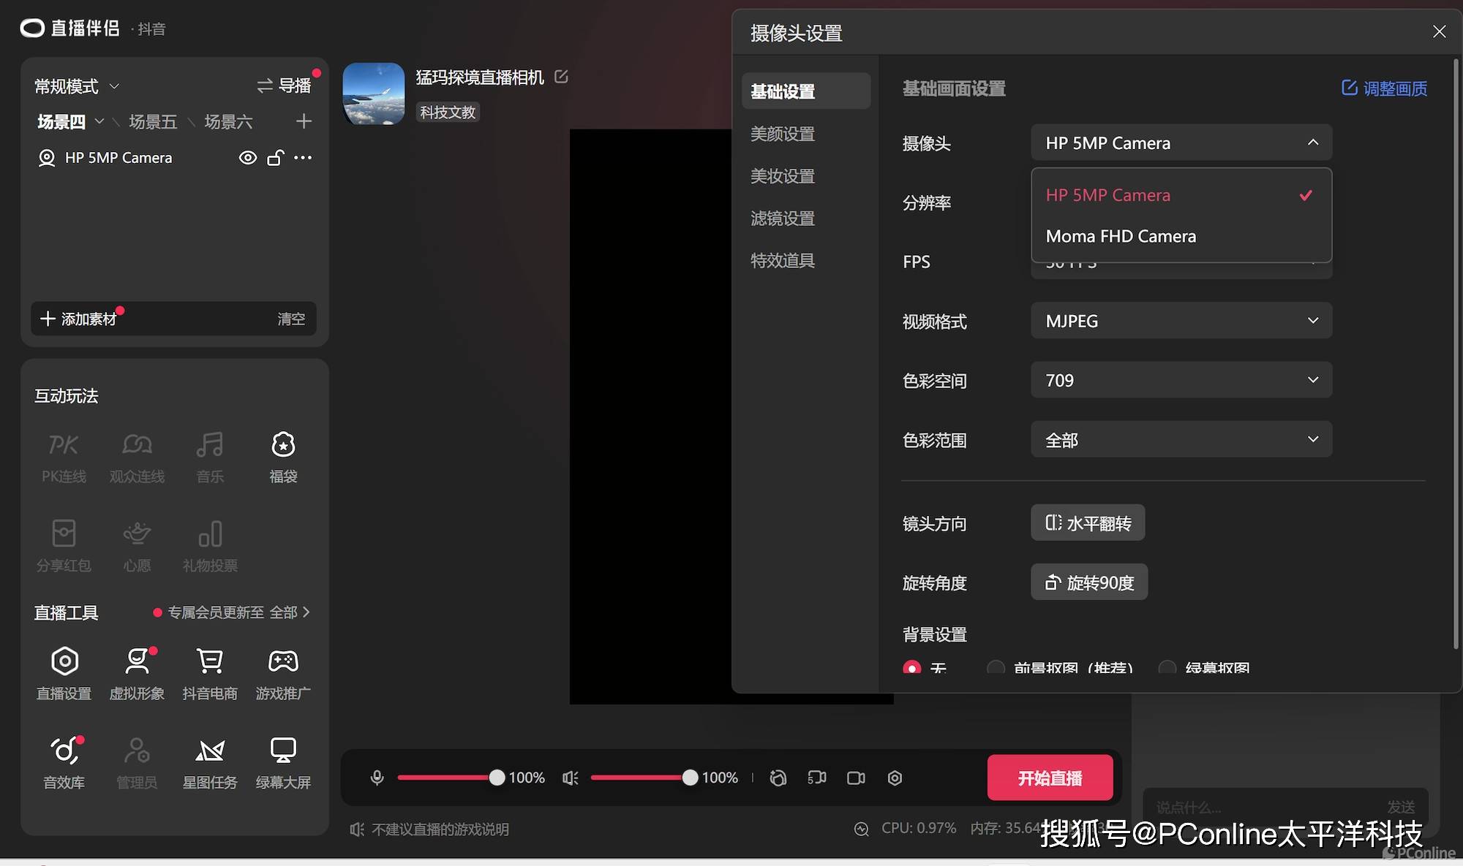The image size is (1463, 866).
Task: Switch to 基础设置 tab
Action: (x=806, y=91)
